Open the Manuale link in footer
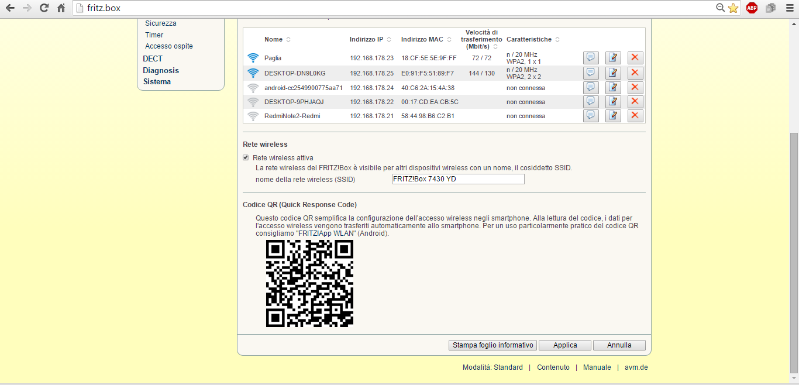This screenshot has height=385, width=799. [597, 367]
